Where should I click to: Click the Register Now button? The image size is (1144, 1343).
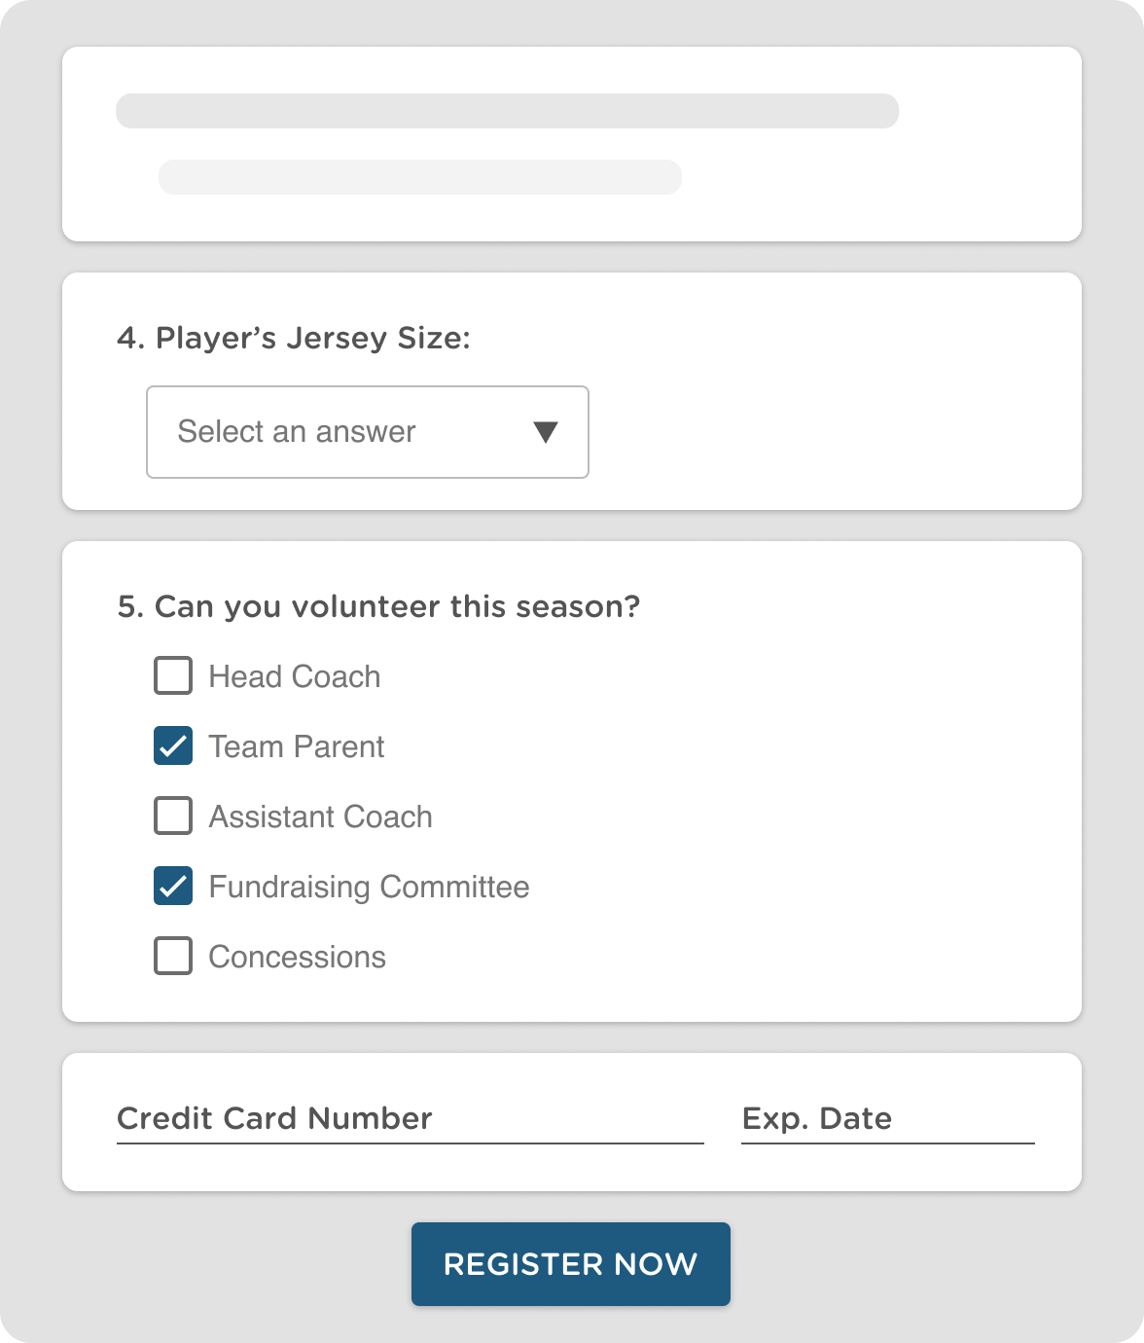pyautogui.click(x=571, y=1264)
